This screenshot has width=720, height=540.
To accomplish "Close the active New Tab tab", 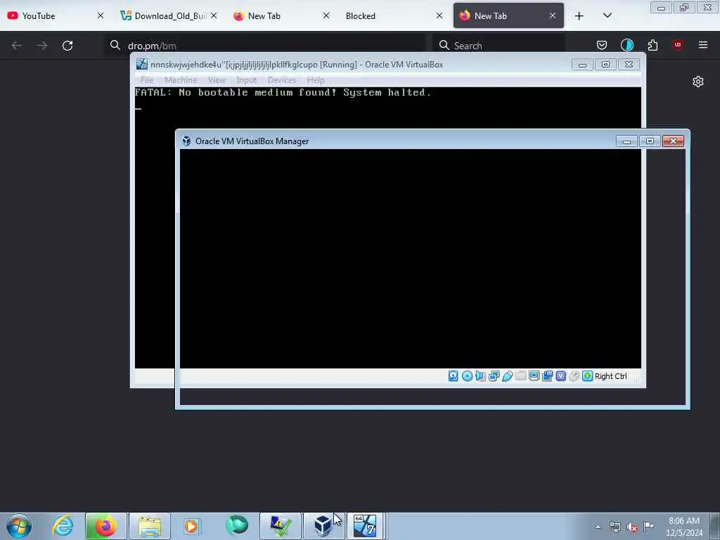I will [553, 15].
